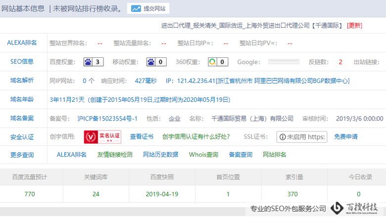The image size is (386, 219).
Task: Click 百度快照 date 2019-04-19
Action: (162, 194)
